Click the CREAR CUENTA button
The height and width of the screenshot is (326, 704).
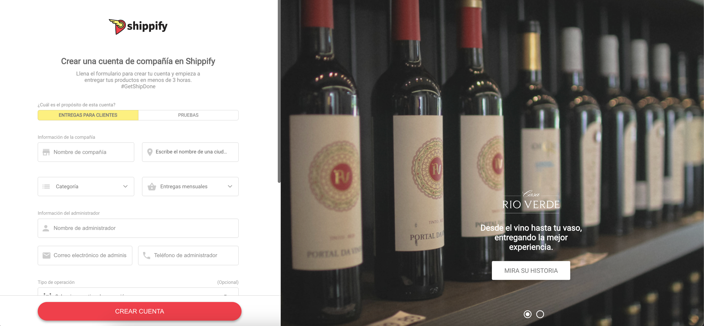[x=140, y=311]
